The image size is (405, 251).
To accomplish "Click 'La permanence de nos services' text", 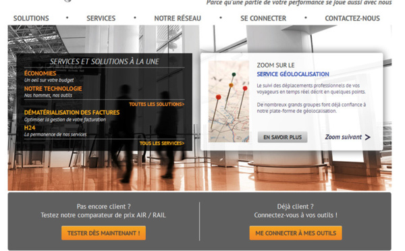I will pos(55,134).
